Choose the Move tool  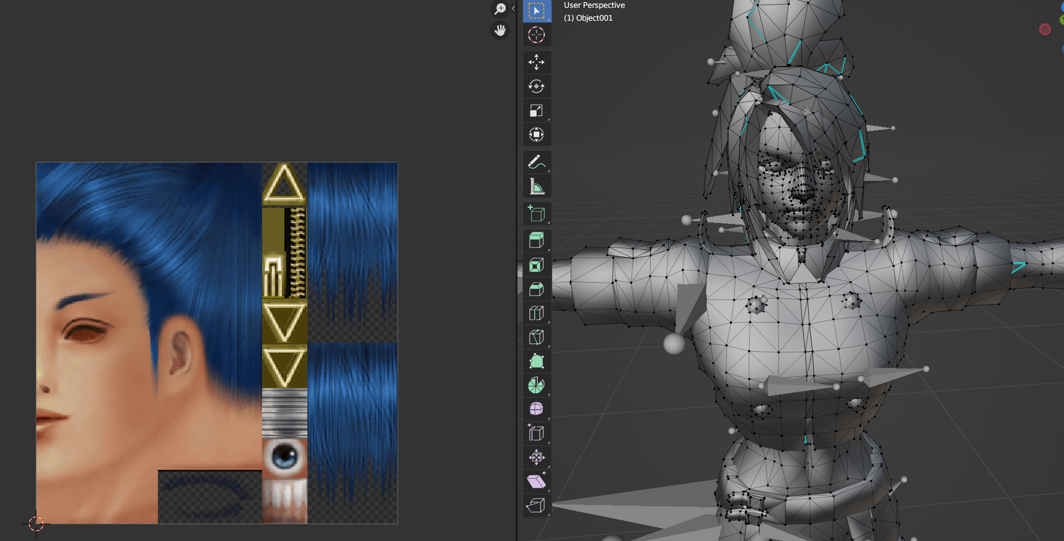pyautogui.click(x=536, y=62)
